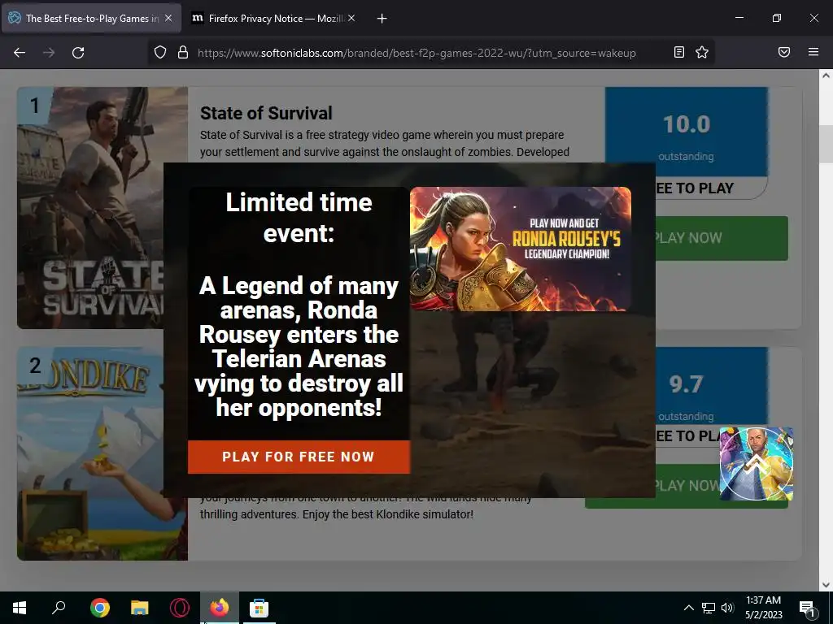Screen dimensions: 833x624
Task: Open Microsoft Store from the taskbar
Action: tap(259, 608)
